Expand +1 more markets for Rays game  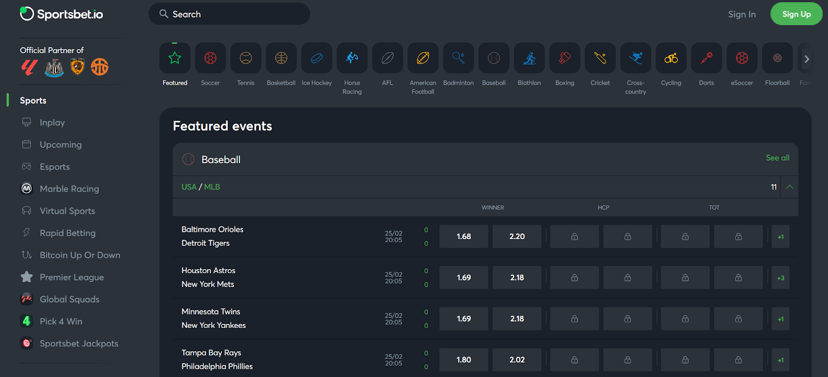tap(780, 360)
